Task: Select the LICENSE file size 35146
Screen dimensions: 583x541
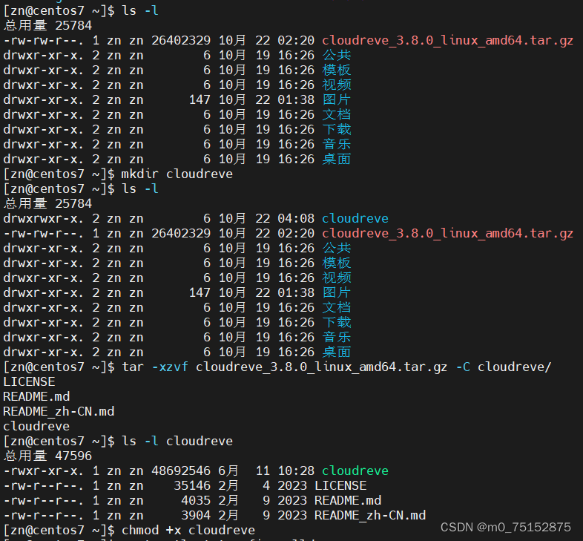Action: click(x=192, y=486)
